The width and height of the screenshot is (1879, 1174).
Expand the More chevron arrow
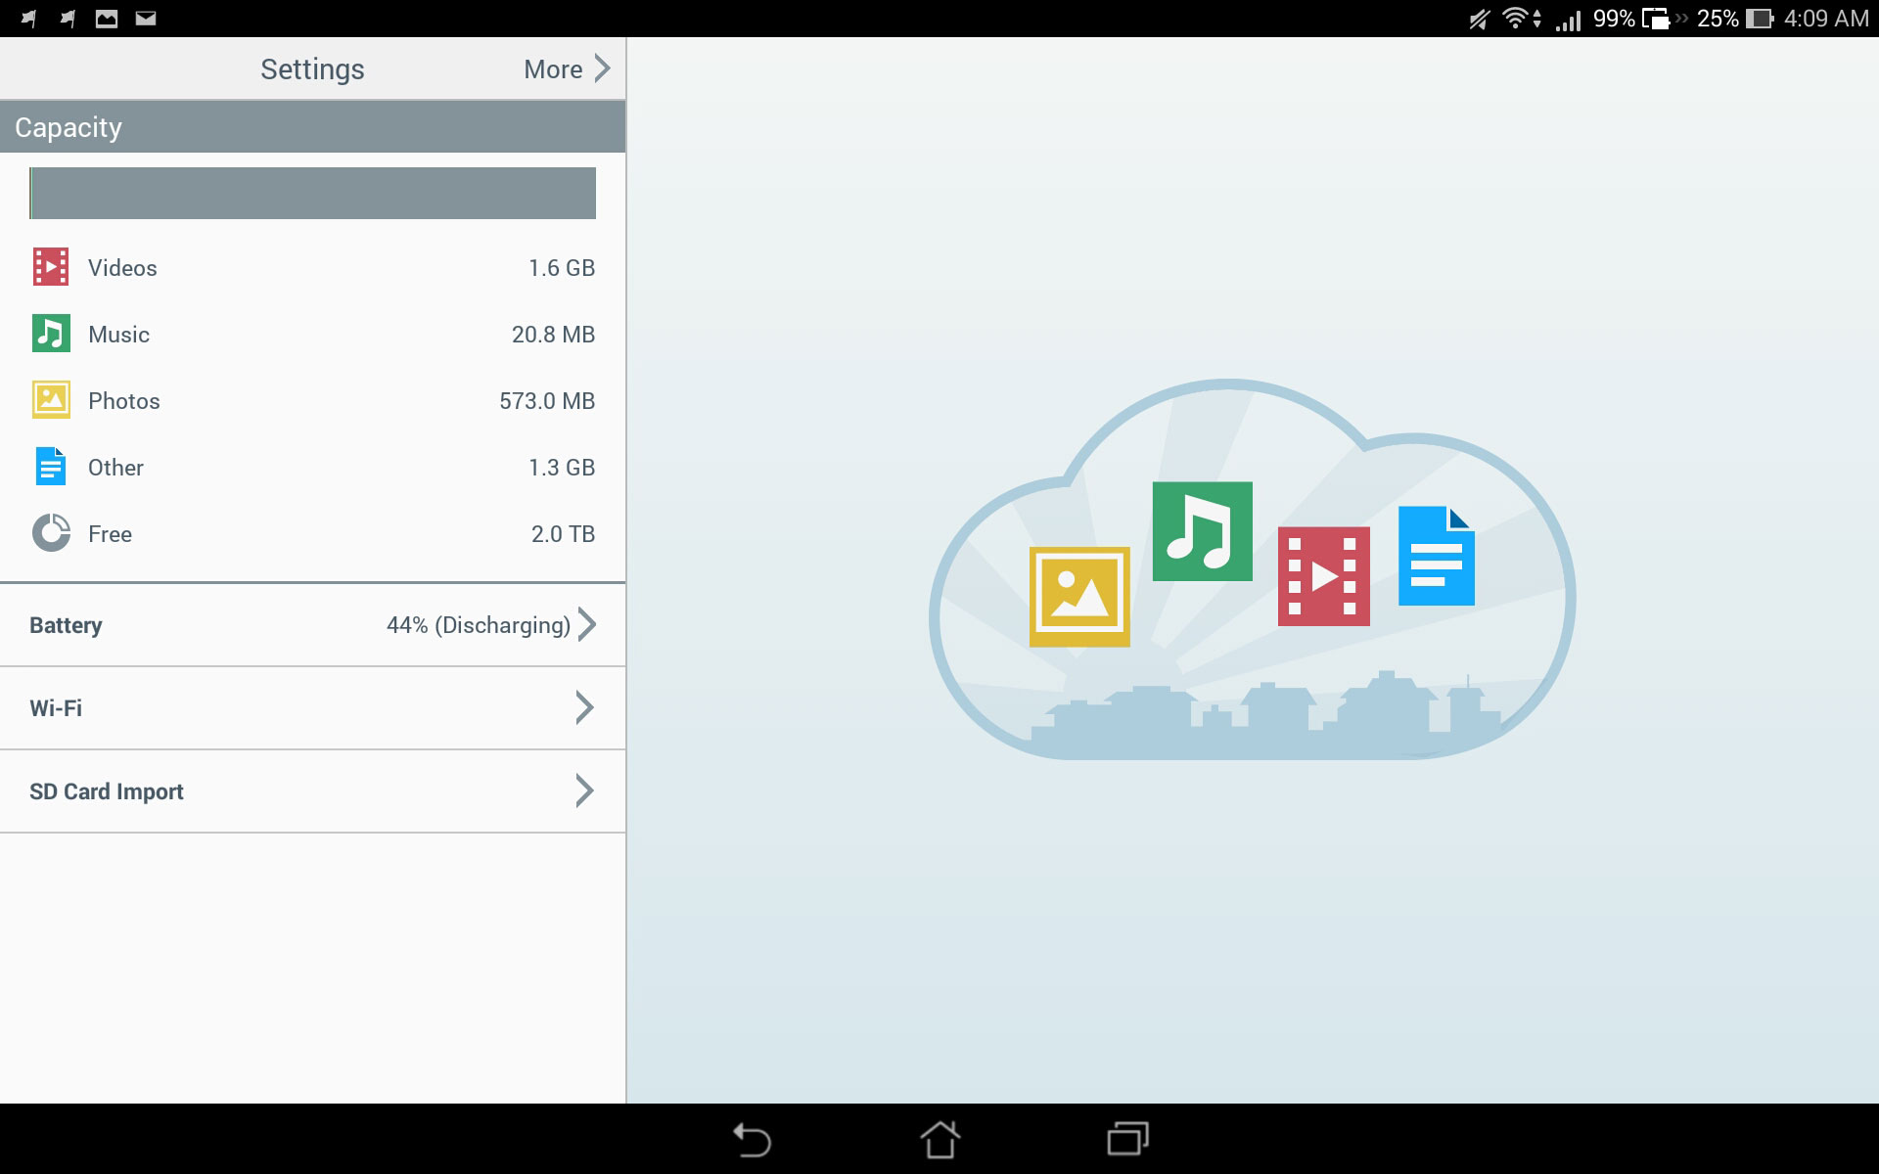(x=602, y=68)
